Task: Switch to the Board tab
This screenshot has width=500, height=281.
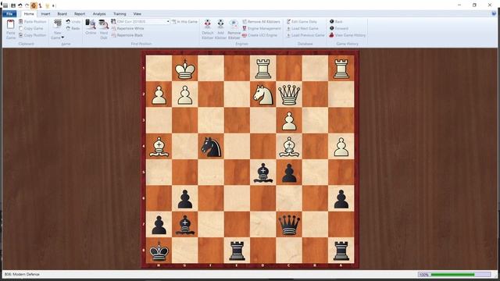Action: point(62,14)
